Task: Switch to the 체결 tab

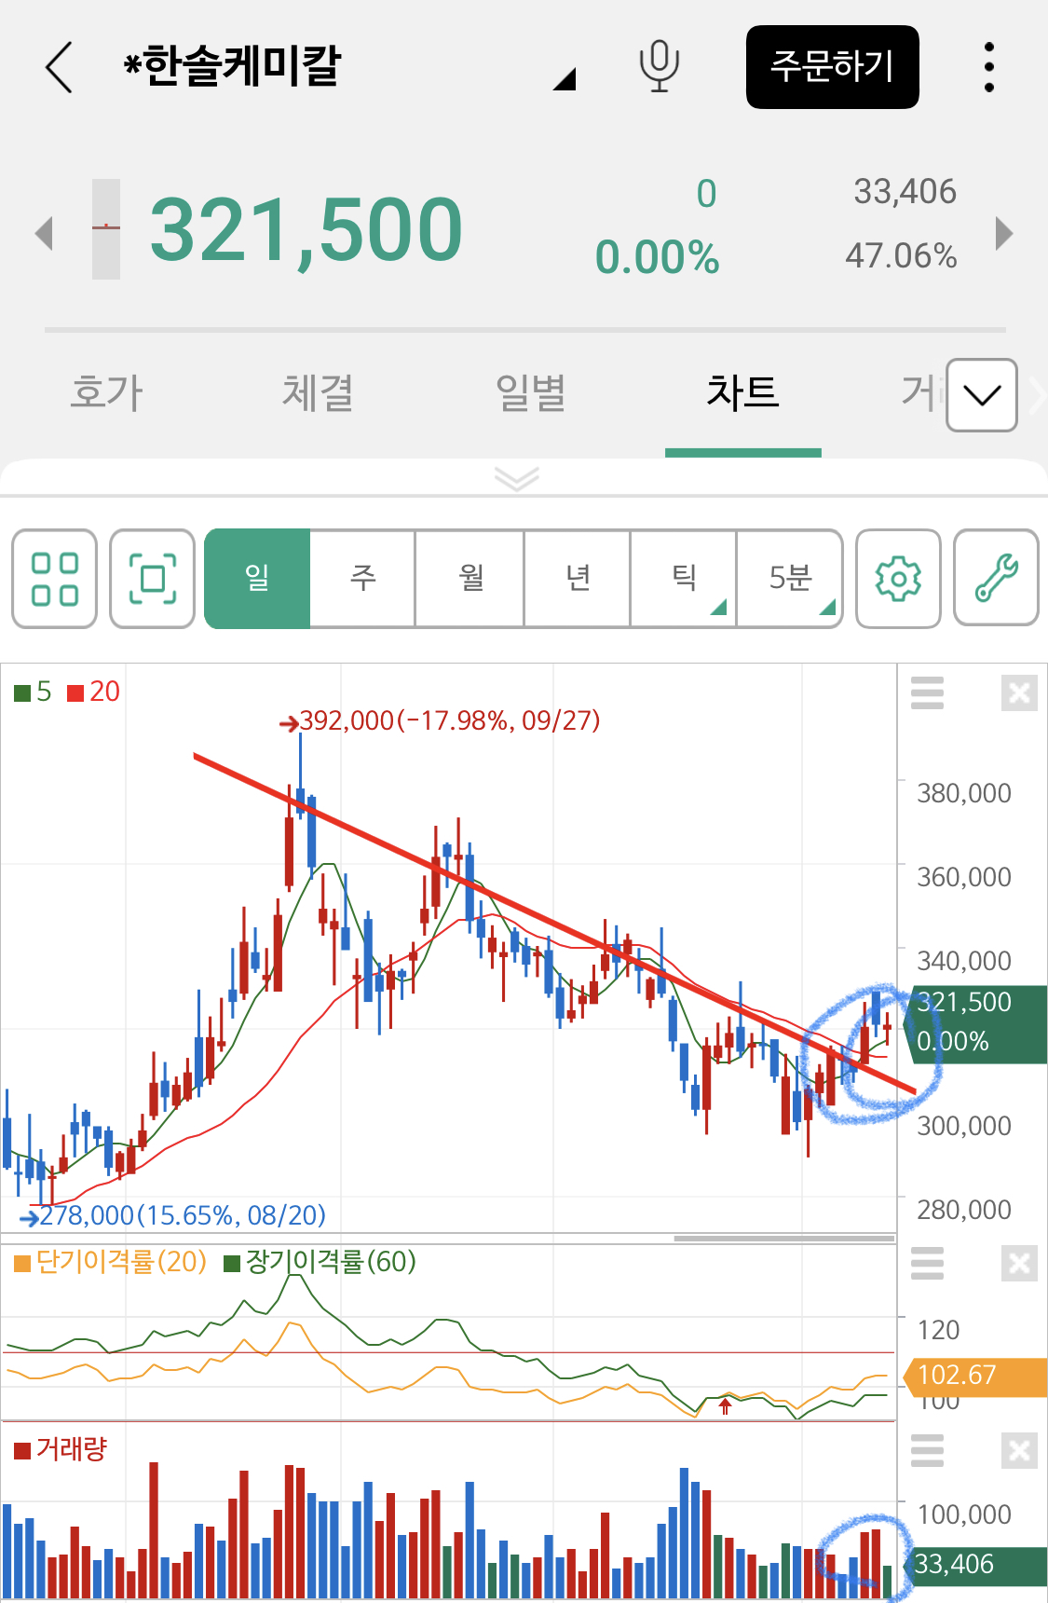Action: (318, 392)
